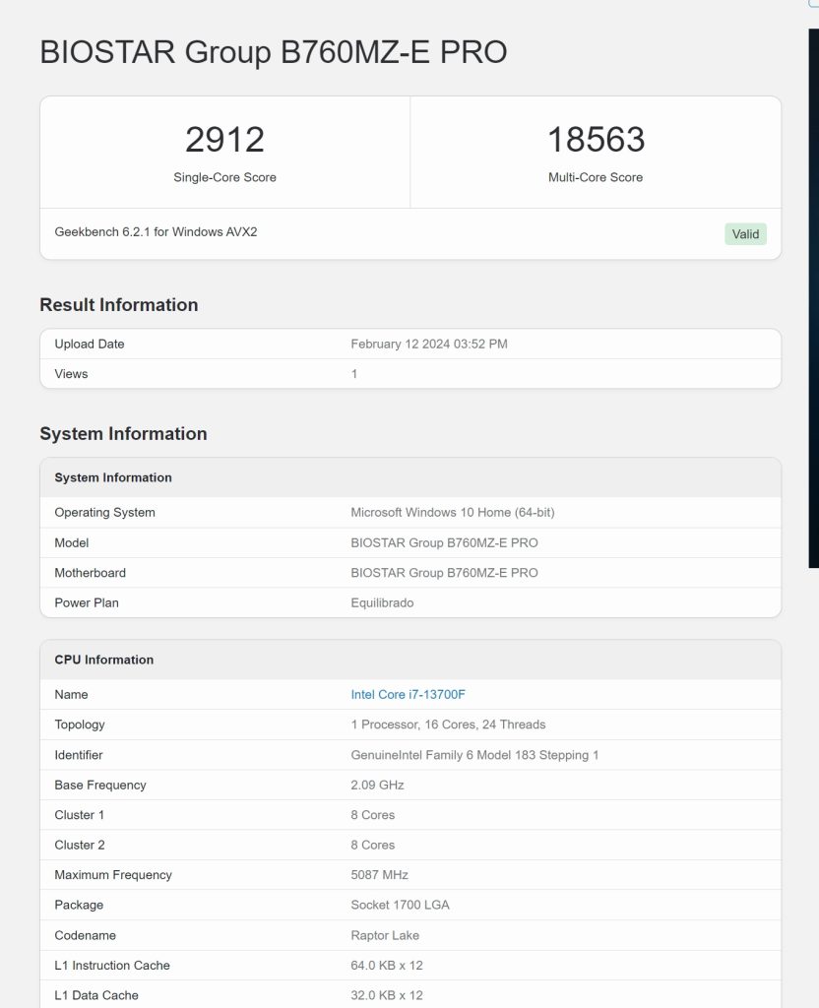The image size is (819, 1008).
Task: Select the 32.0 KB x 12 value
Action: (386, 995)
